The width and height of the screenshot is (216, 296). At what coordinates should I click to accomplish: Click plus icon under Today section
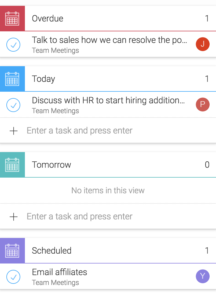(14, 131)
